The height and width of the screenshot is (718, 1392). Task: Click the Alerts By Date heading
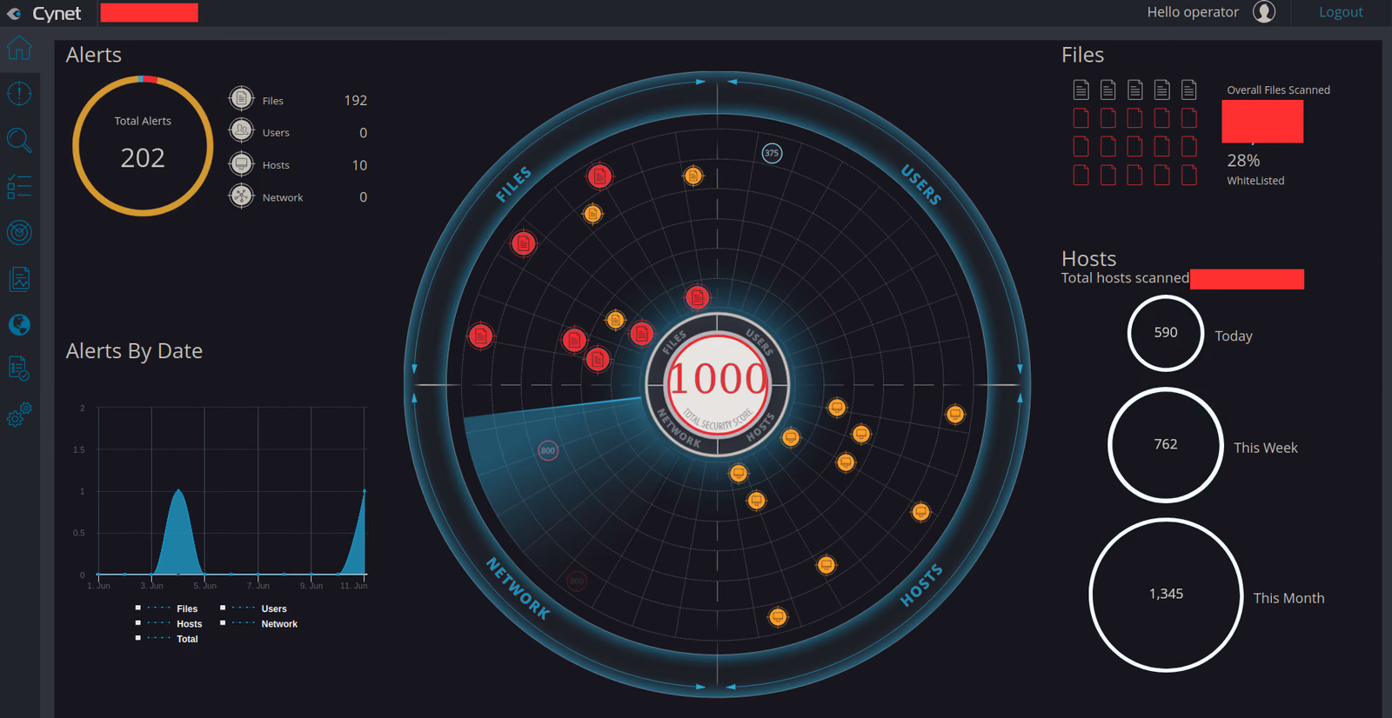click(134, 351)
